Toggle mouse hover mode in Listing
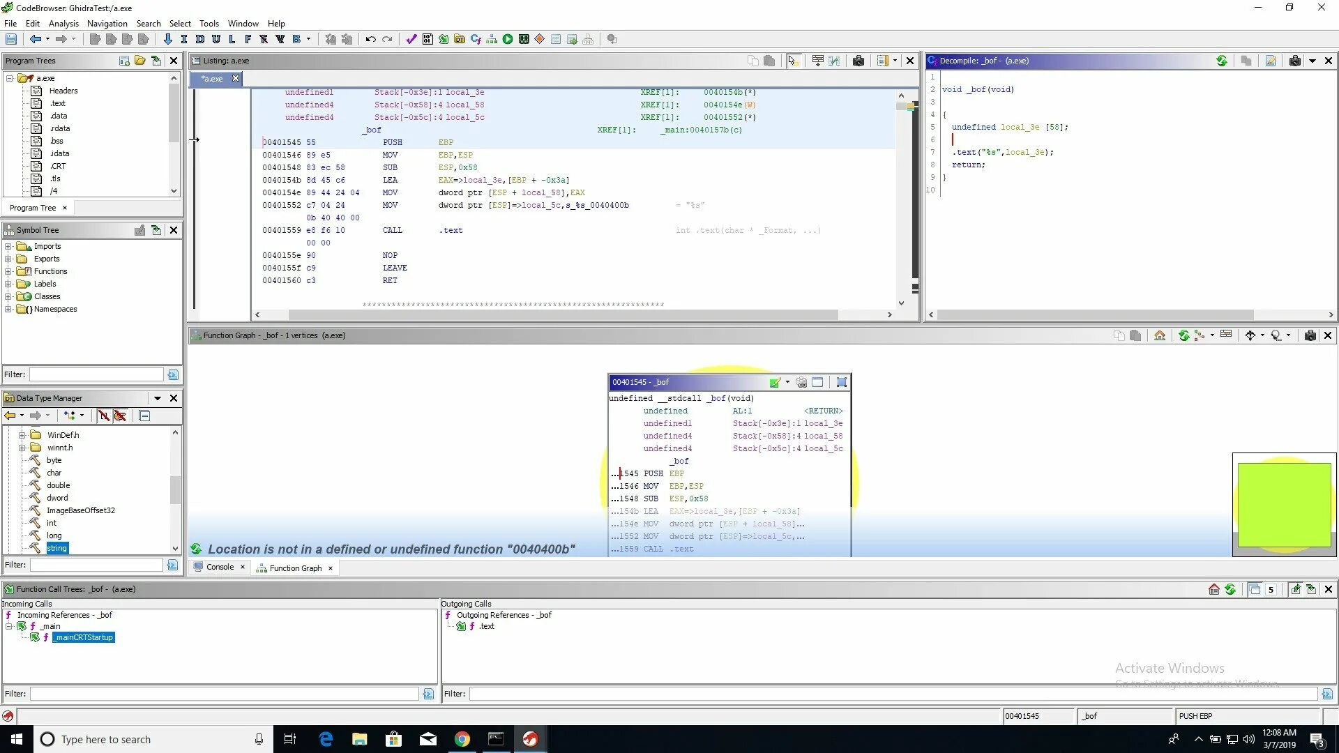 (x=793, y=61)
